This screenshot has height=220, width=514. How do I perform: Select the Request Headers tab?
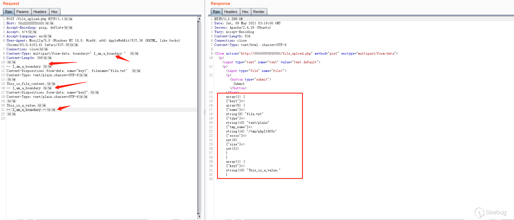click(40, 12)
